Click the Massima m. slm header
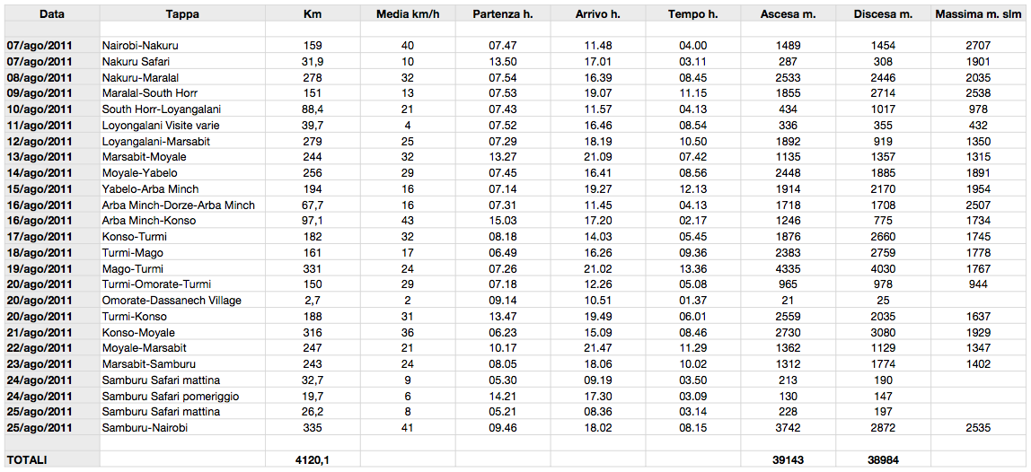Viewport: 1031px width, 472px height. 978,13
